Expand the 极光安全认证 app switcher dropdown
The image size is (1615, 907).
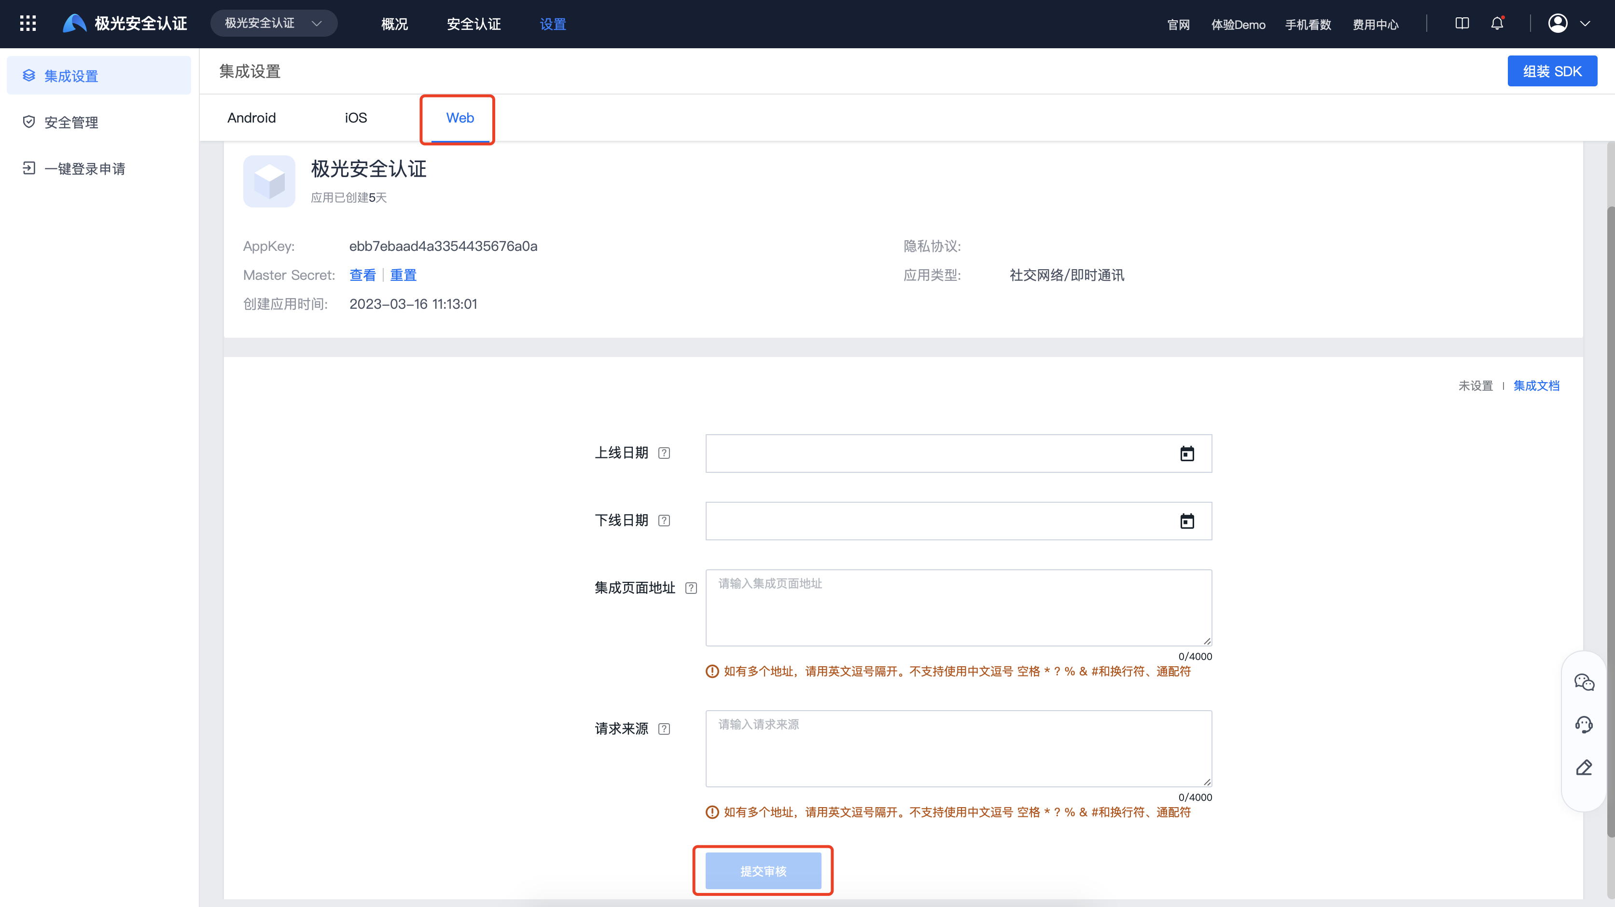(x=273, y=23)
